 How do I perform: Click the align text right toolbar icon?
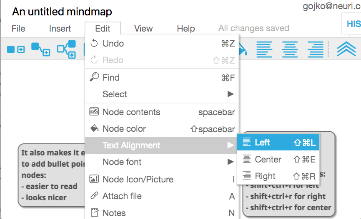tap(316, 49)
